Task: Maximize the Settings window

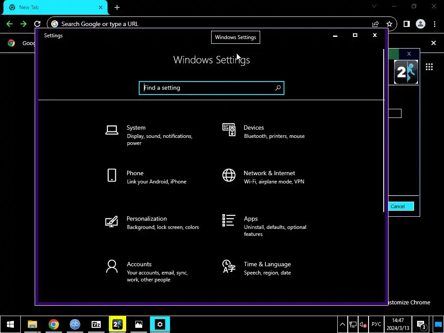Action: (355, 36)
